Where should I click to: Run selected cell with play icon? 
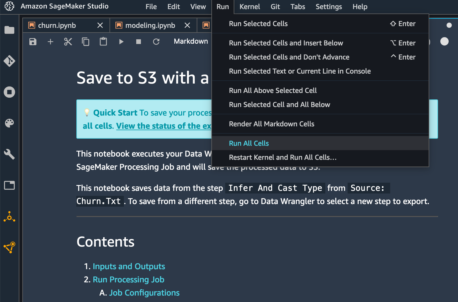point(121,42)
